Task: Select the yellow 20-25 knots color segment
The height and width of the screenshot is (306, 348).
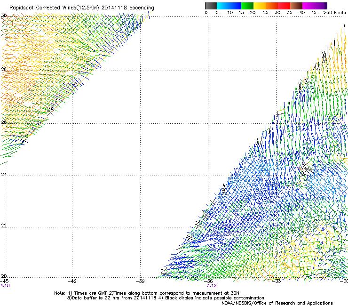Action: (260, 6)
